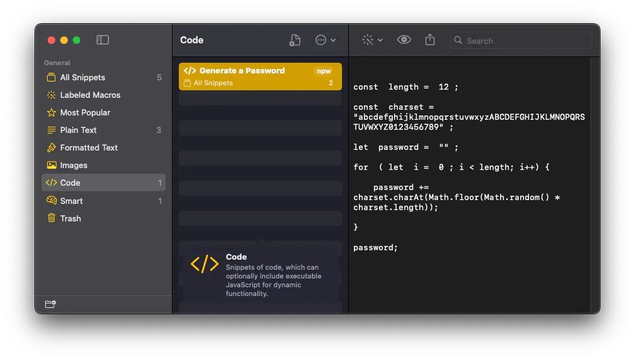Click the const length = 12 line
The height and width of the screenshot is (360, 635).
click(x=405, y=87)
